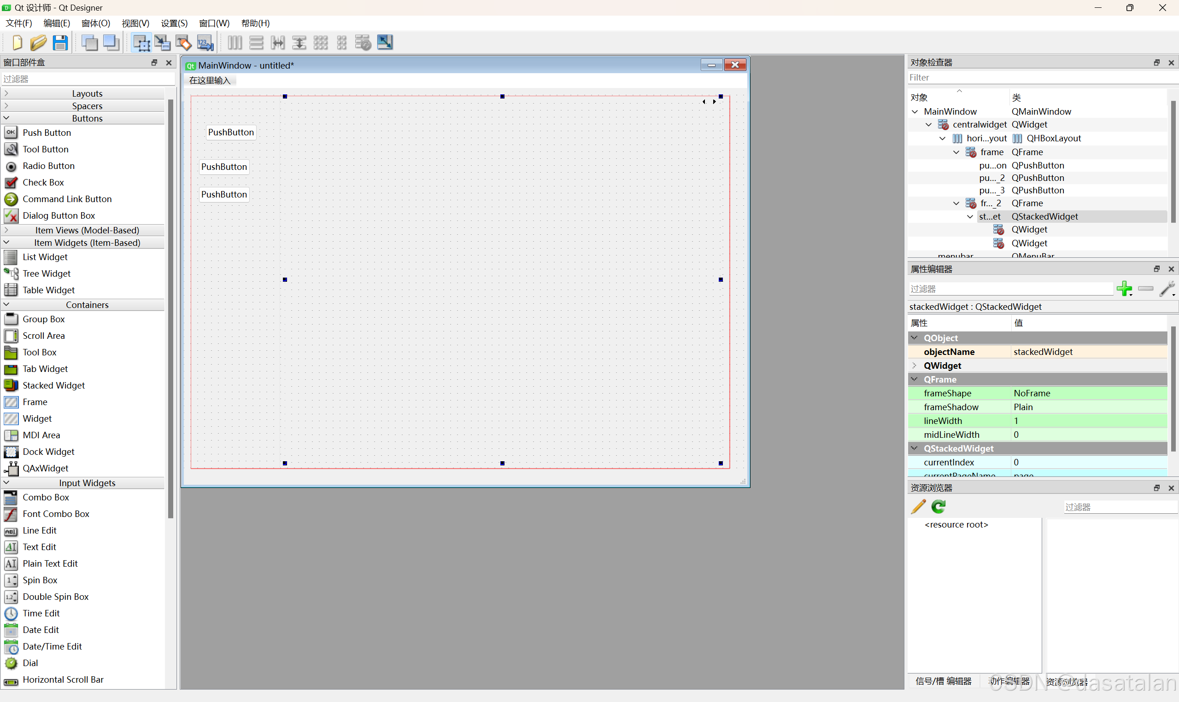Screen dimensions: 1179x702
Task: Click the Save file toolbar icon
Action: (x=60, y=42)
